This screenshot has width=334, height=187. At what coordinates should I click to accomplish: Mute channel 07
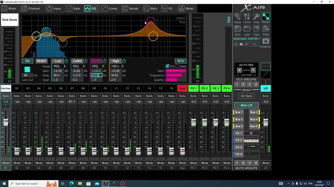pyautogui.click(x=72, y=163)
